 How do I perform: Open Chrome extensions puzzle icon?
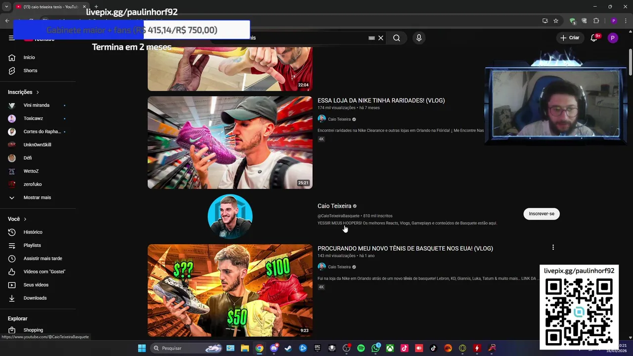[596, 21]
